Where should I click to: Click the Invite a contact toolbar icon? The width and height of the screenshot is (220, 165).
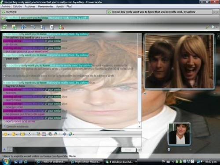5,27
